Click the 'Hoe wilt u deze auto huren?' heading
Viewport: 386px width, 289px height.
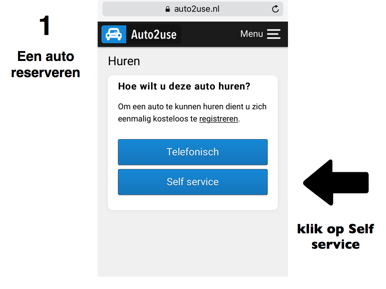(184, 86)
